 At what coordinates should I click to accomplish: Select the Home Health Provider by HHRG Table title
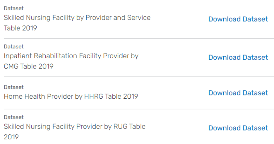click(x=71, y=97)
